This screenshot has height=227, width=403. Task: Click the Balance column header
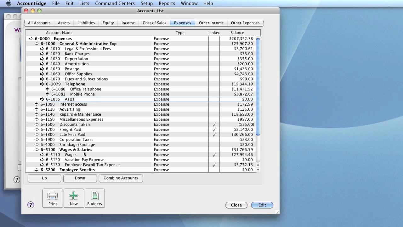tap(237, 33)
